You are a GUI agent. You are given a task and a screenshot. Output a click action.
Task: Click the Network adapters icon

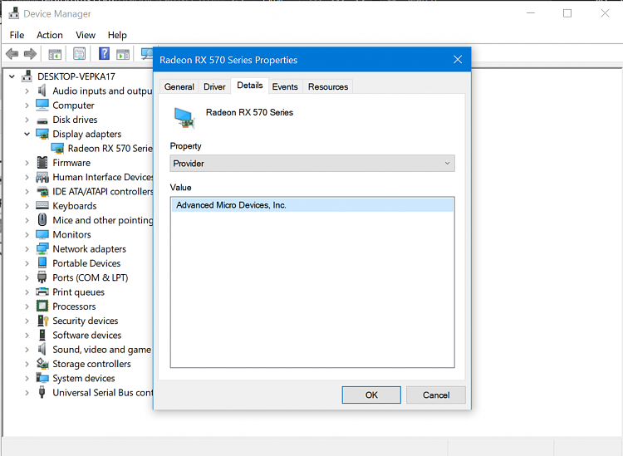[42, 248]
